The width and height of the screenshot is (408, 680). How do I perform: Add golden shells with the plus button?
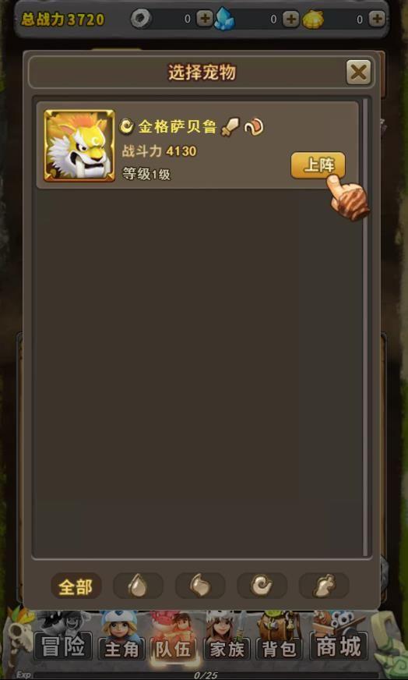point(377,19)
